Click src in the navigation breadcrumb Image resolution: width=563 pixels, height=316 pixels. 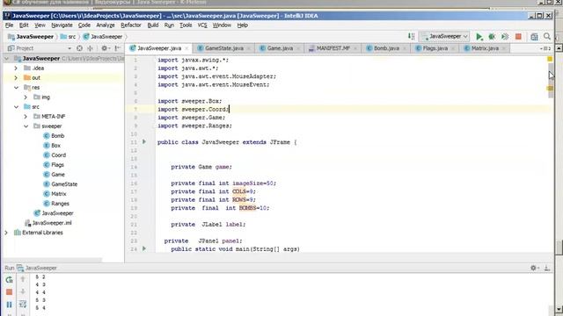69,37
